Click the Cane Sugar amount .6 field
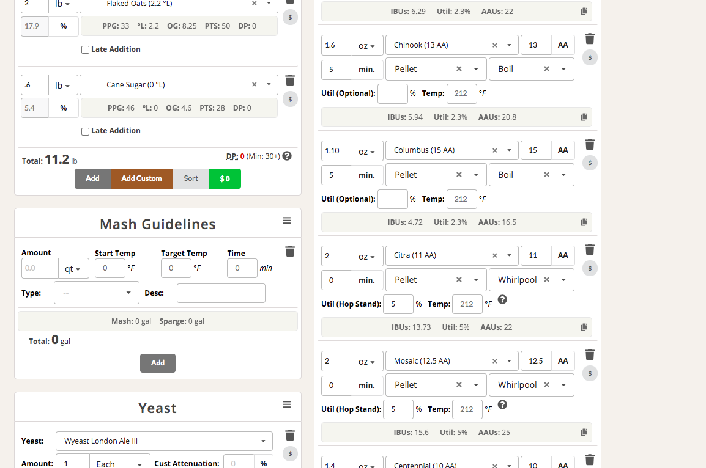706x468 pixels. click(35, 85)
